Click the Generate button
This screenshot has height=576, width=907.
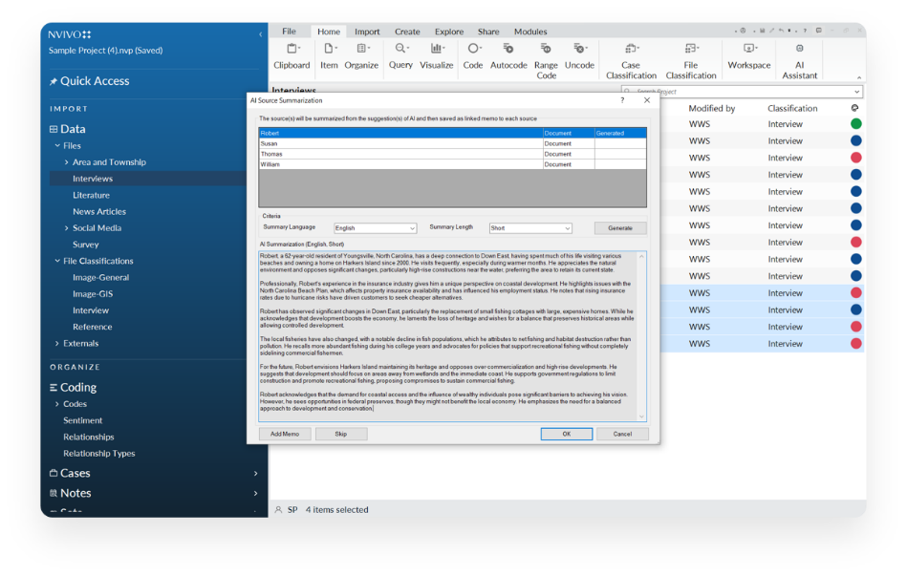620,228
